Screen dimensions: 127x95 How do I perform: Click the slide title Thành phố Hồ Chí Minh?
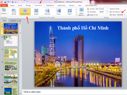[x=83, y=28]
